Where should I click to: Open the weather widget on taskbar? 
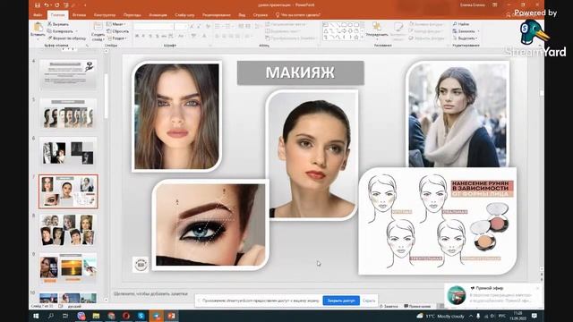point(441,316)
